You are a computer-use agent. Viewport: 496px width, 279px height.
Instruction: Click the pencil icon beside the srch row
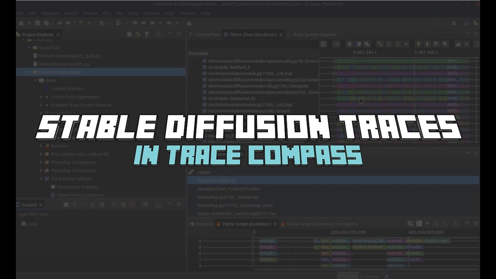point(191,172)
